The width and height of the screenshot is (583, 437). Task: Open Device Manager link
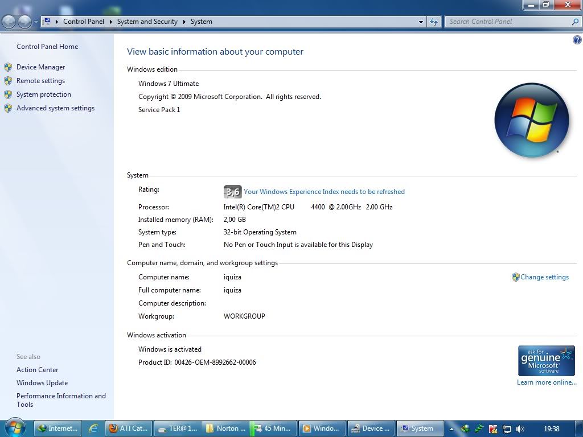pos(40,67)
